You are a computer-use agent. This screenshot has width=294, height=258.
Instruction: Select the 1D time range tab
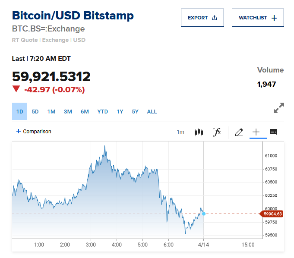19,111
